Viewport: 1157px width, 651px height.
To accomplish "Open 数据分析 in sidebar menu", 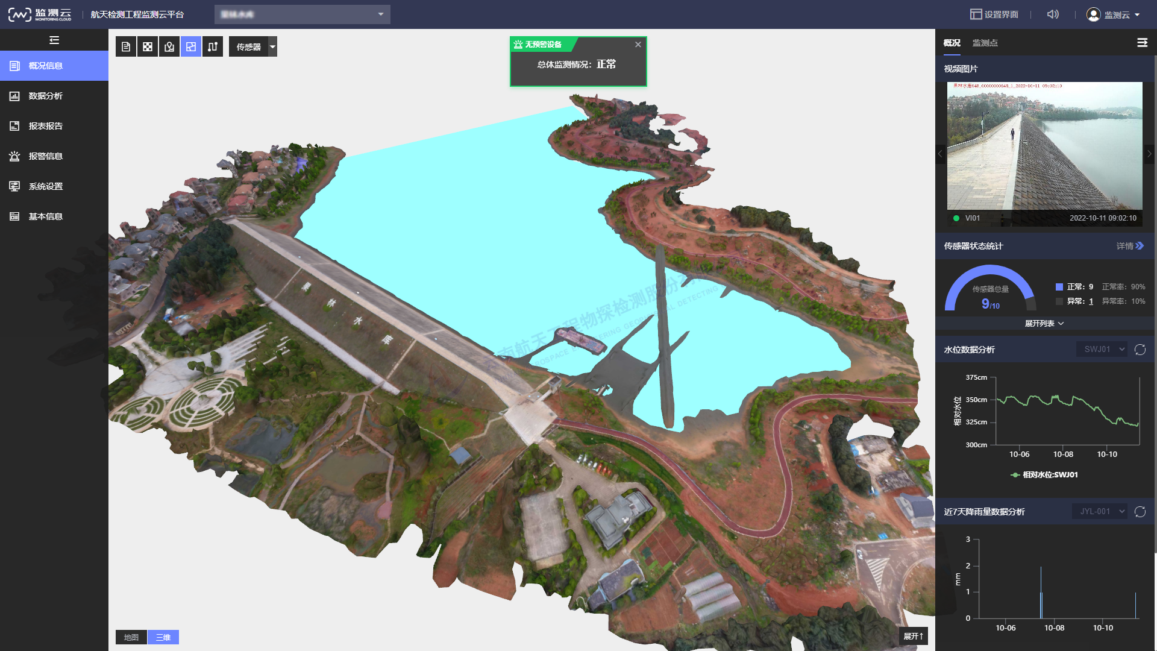I will click(46, 96).
